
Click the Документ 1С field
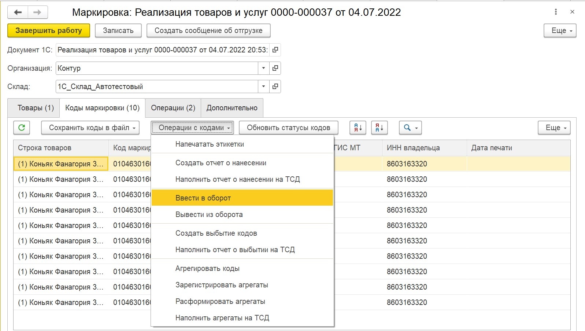point(163,50)
